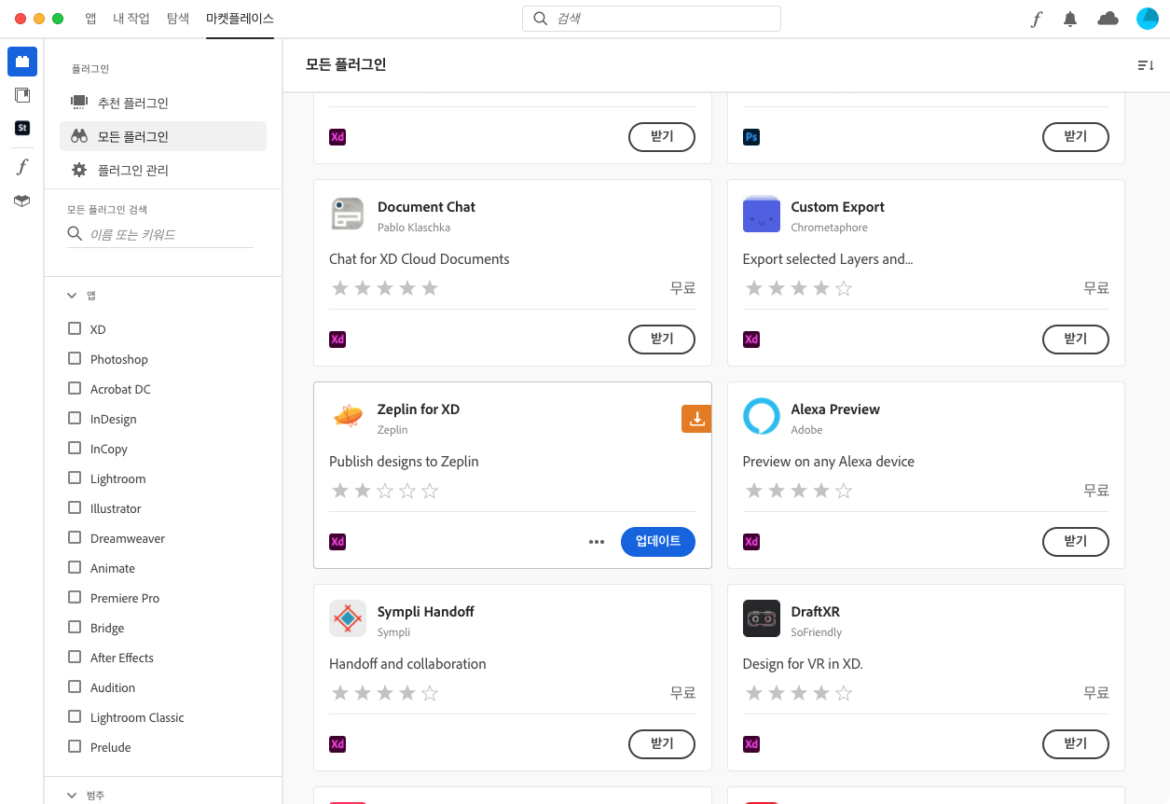Open 추천 플러그인 in sidebar
The height and width of the screenshot is (804, 1170).
pyautogui.click(x=163, y=103)
